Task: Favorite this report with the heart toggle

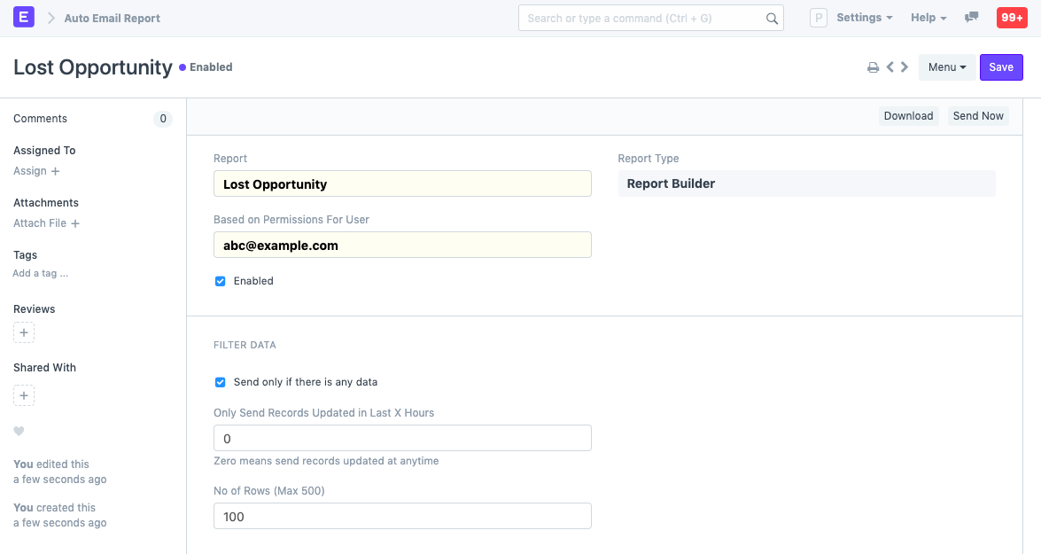Action: pyautogui.click(x=19, y=431)
